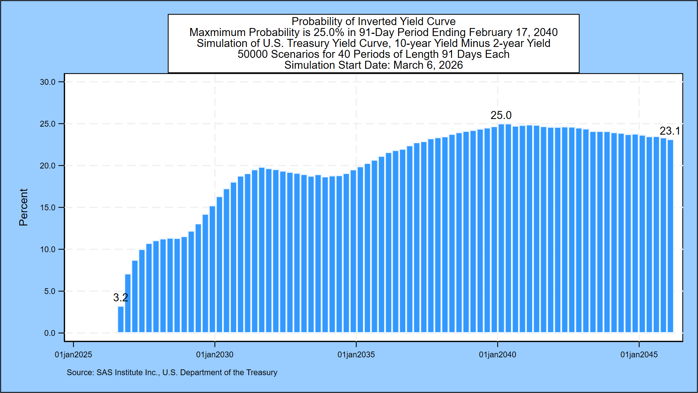Click the 01jan2030 x-axis label

[x=214, y=355]
